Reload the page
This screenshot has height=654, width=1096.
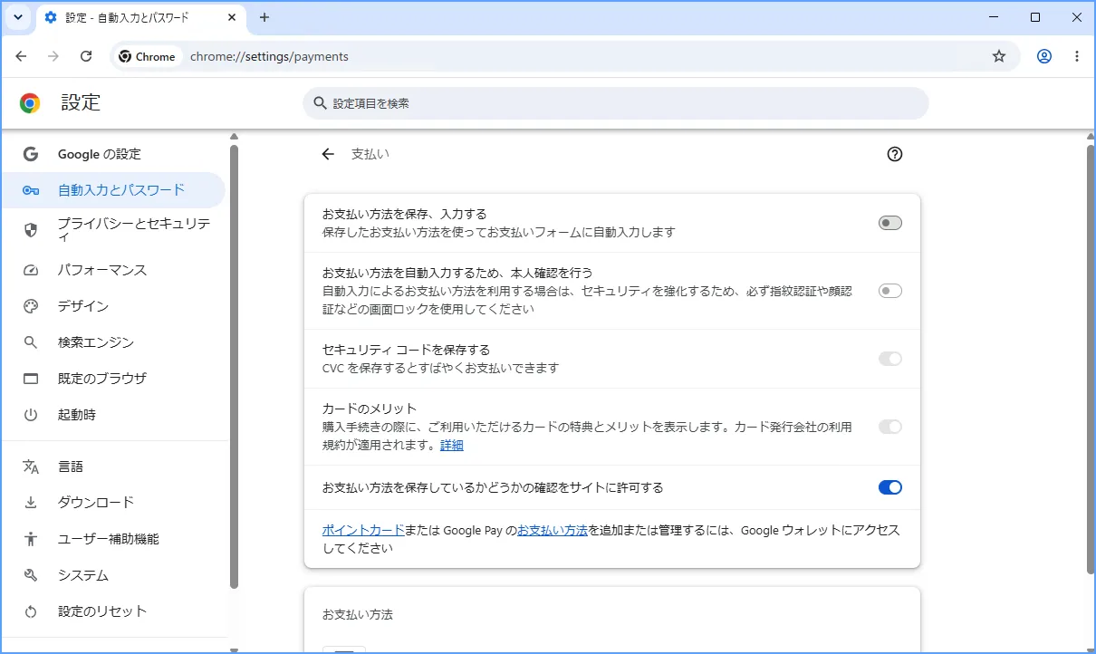pos(86,56)
